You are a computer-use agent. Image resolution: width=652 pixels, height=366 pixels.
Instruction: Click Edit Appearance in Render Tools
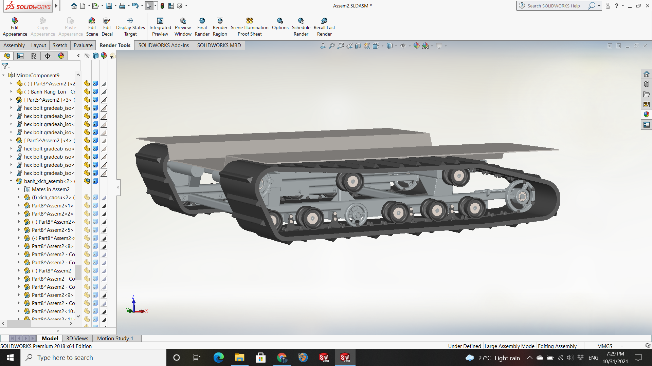pyautogui.click(x=15, y=27)
